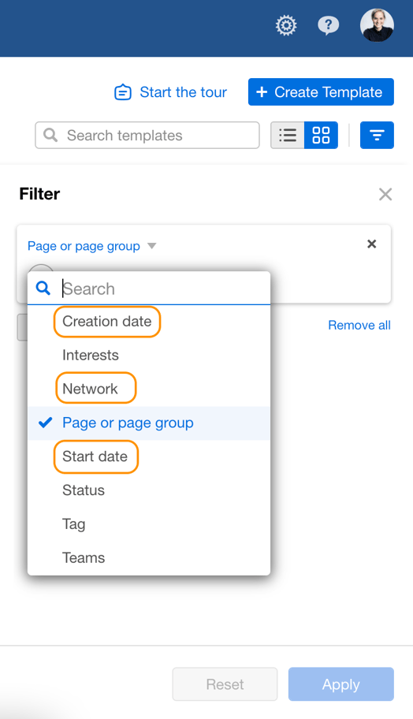Screen dimensions: 413x719
Task: Click the filter dropdown Search field
Action: (165, 289)
